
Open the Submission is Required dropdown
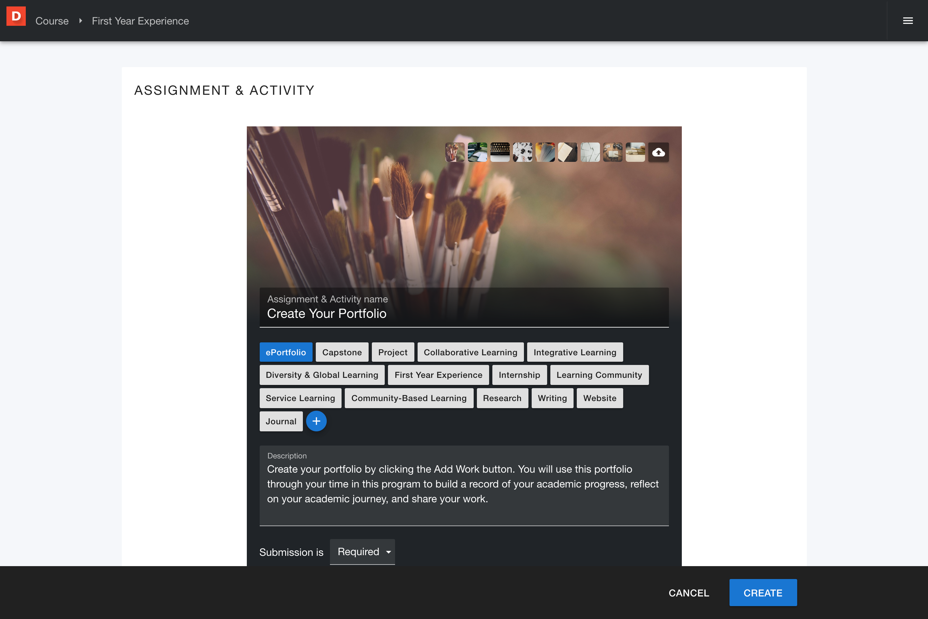[x=362, y=552]
